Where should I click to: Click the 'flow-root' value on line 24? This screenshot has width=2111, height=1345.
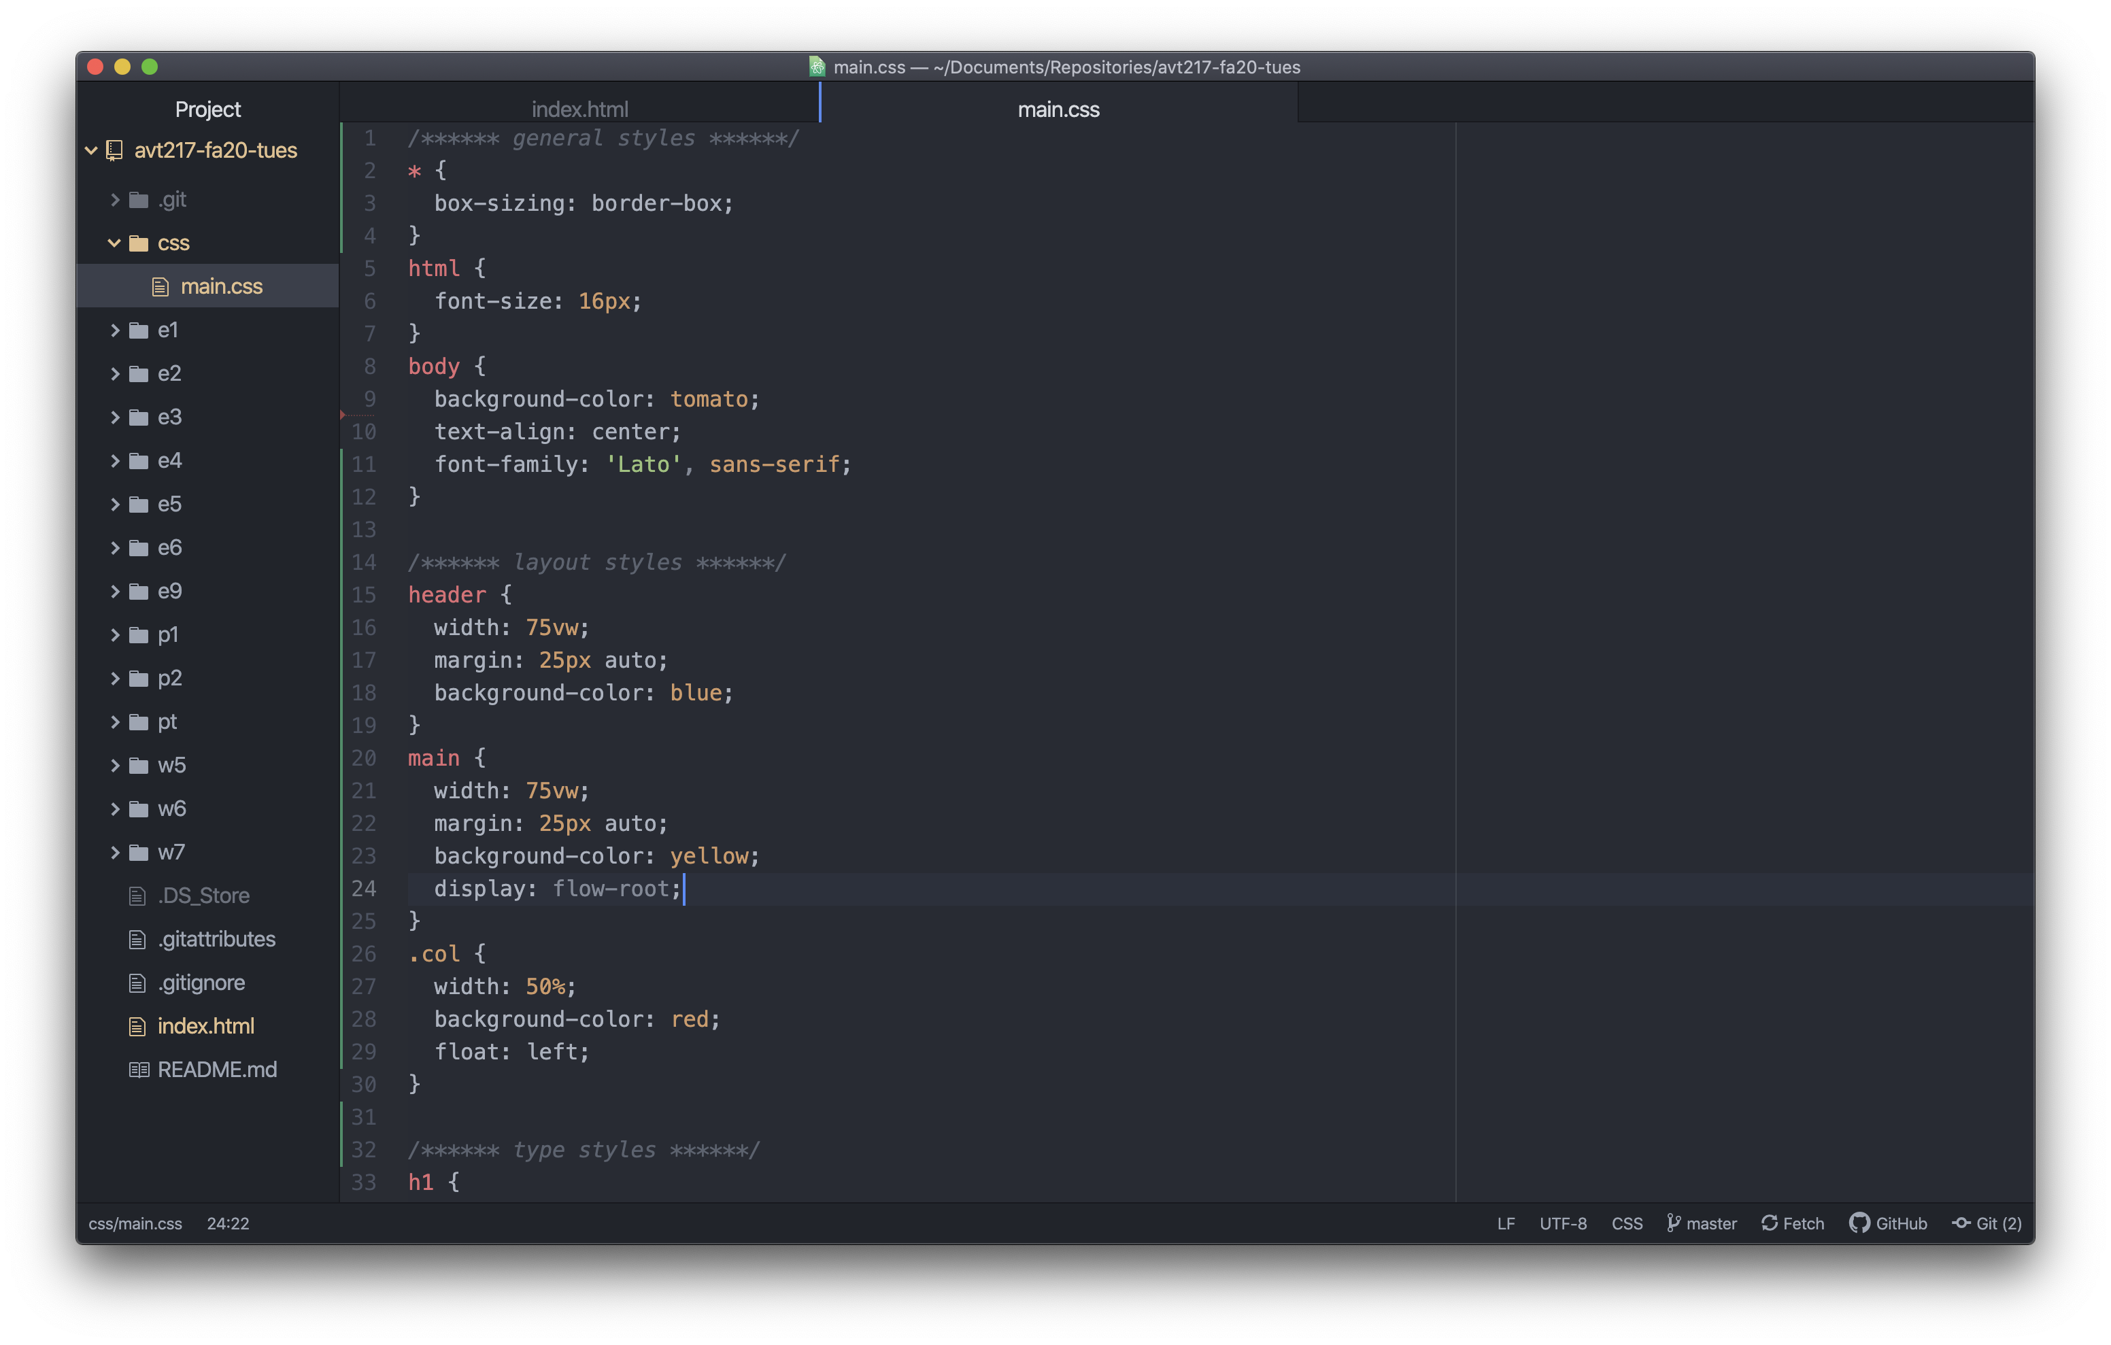pos(610,889)
